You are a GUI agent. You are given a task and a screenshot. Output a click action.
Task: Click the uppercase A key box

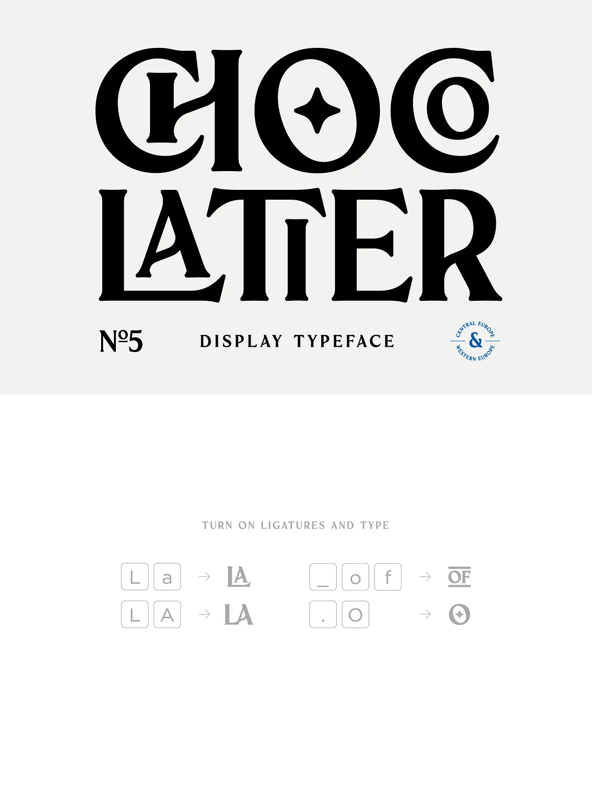tap(167, 614)
